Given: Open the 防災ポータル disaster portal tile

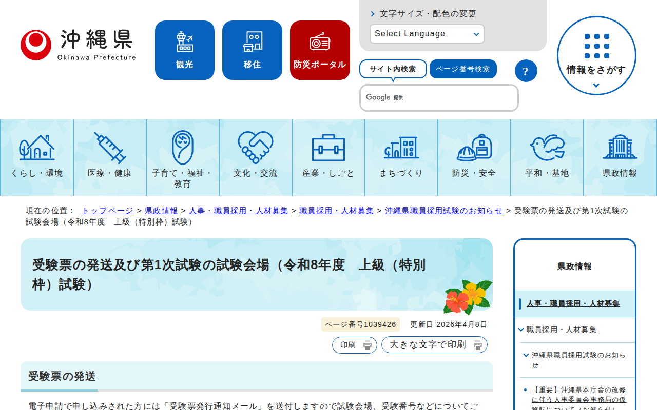Looking at the screenshot, I should (x=320, y=50).
